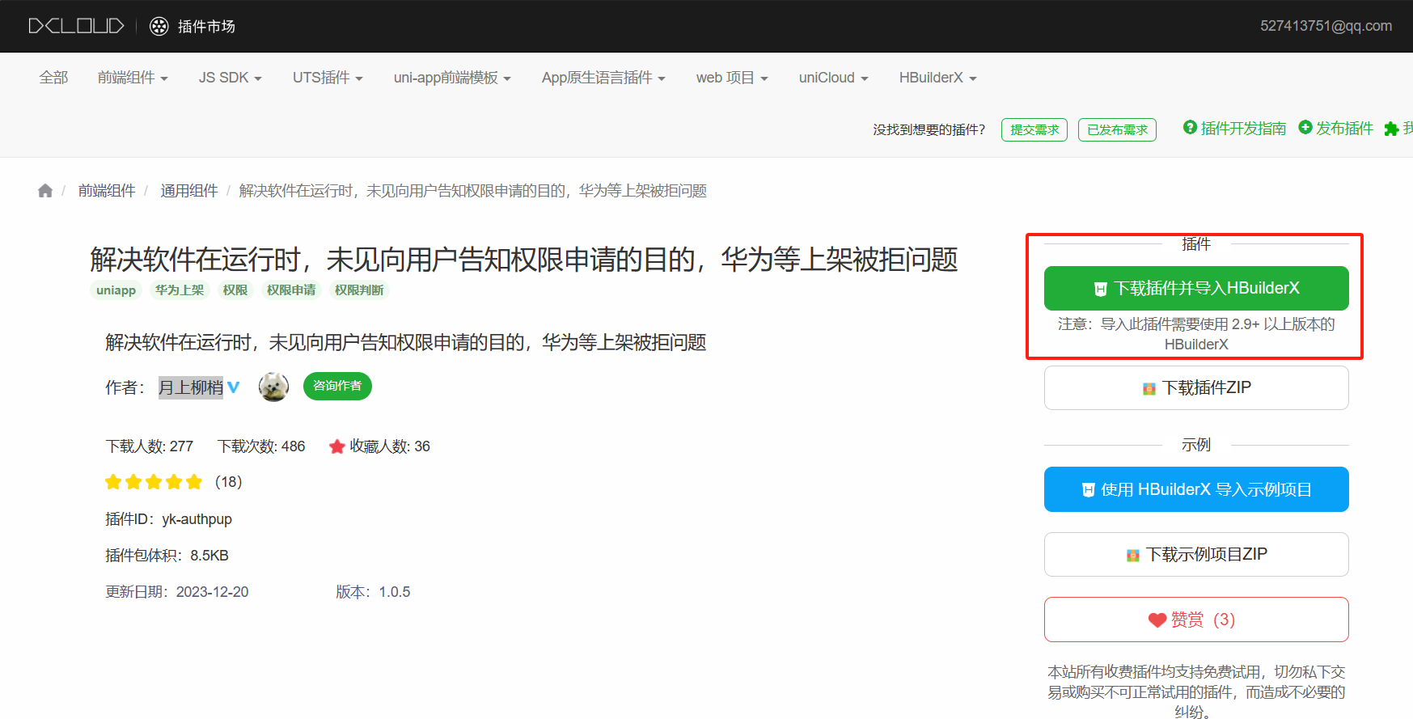Image resolution: width=1413 pixels, height=719 pixels.
Task: Open the UTS插件 dropdown
Action: tap(328, 78)
